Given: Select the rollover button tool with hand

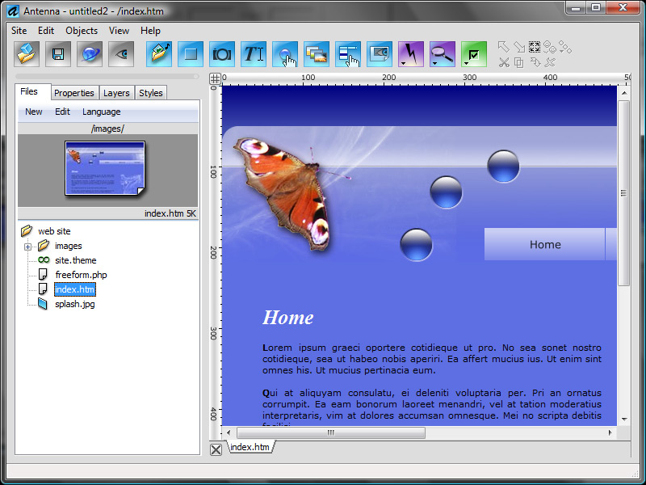Looking at the screenshot, I should (x=285, y=54).
